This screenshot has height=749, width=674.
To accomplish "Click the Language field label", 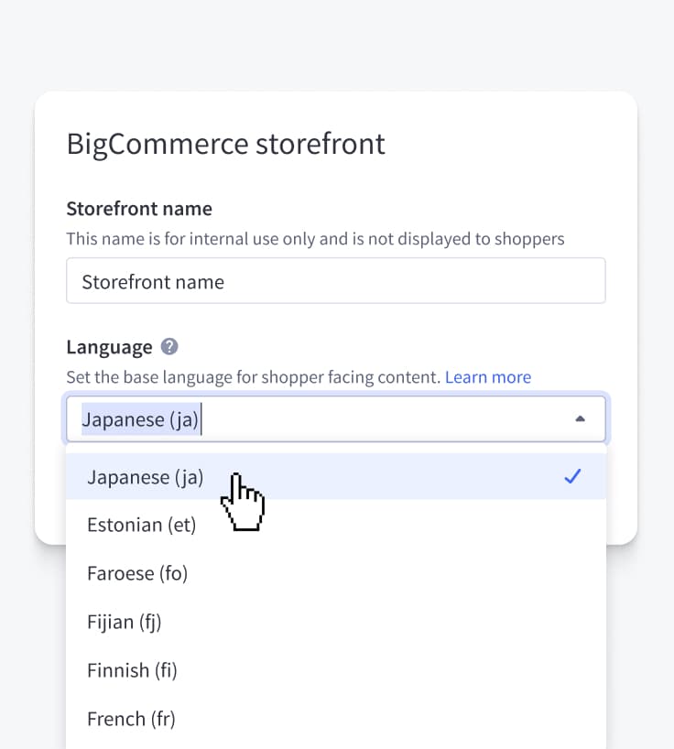I will point(109,347).
